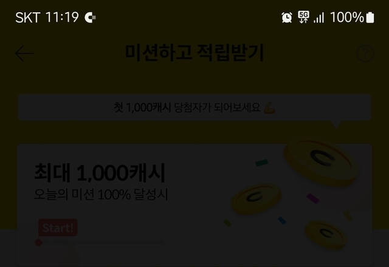Tap the 첫 1,000캐시 당첨자 tooltip banner
Screen dimensions: 389x267
[x=194, y=107]
